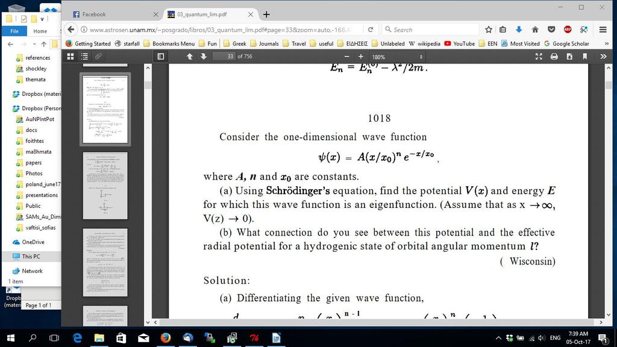Viewport: 617px width, 347px height.
Task: Open a new browser tab
Action: click(x=266, y=14)
